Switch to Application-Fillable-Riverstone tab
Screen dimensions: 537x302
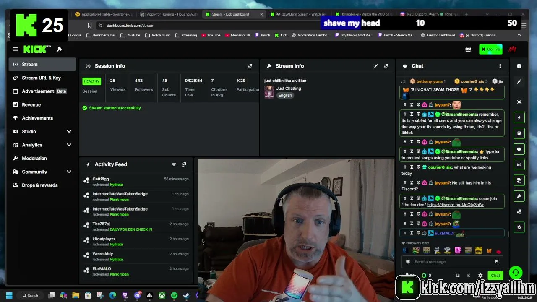coord(104,14)
